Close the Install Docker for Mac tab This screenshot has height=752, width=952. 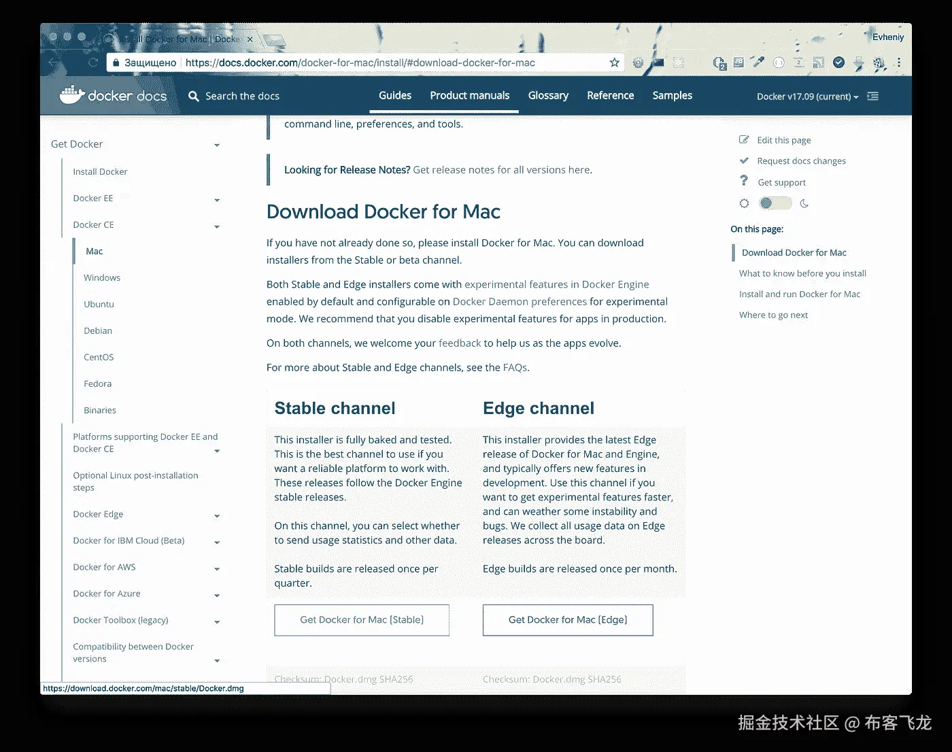(250, 39)
